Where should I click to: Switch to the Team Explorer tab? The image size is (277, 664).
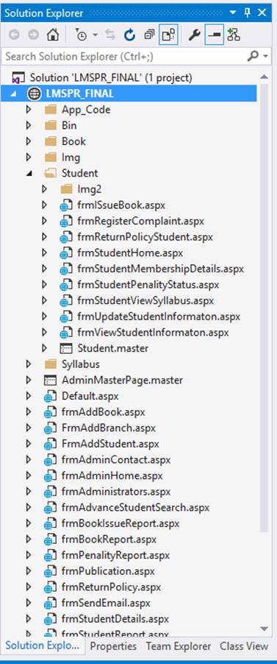pos(178,646)
